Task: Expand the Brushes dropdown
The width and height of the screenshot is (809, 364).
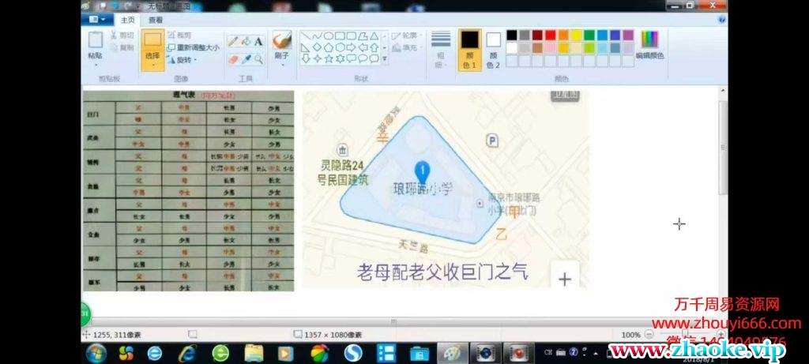Action: (282, 65)
